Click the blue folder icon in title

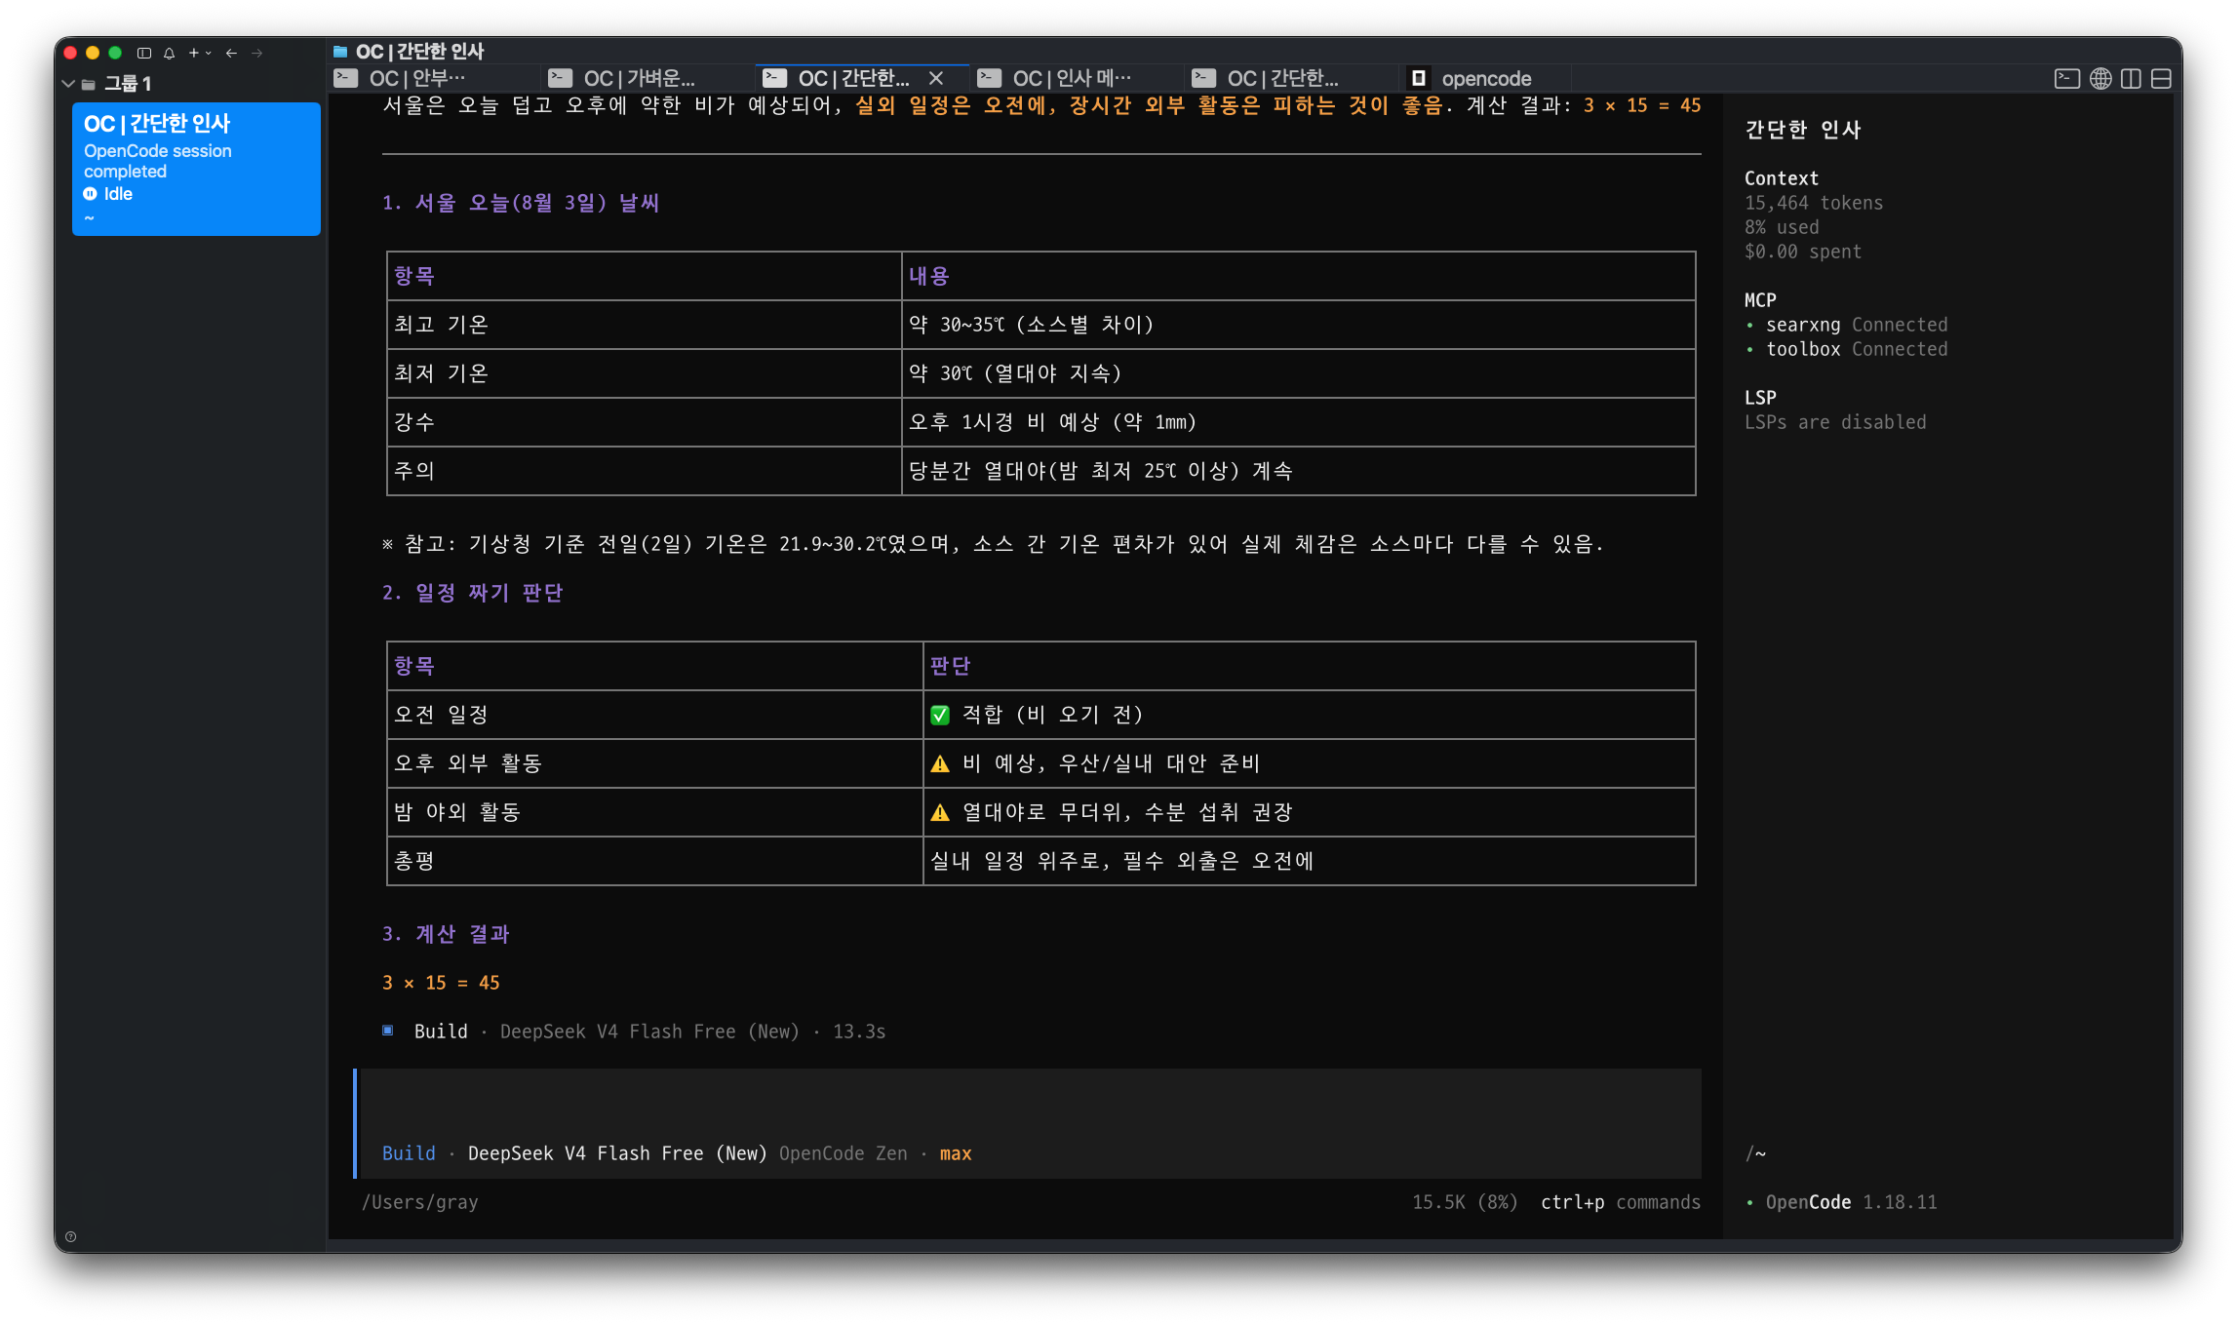point(340,52)
